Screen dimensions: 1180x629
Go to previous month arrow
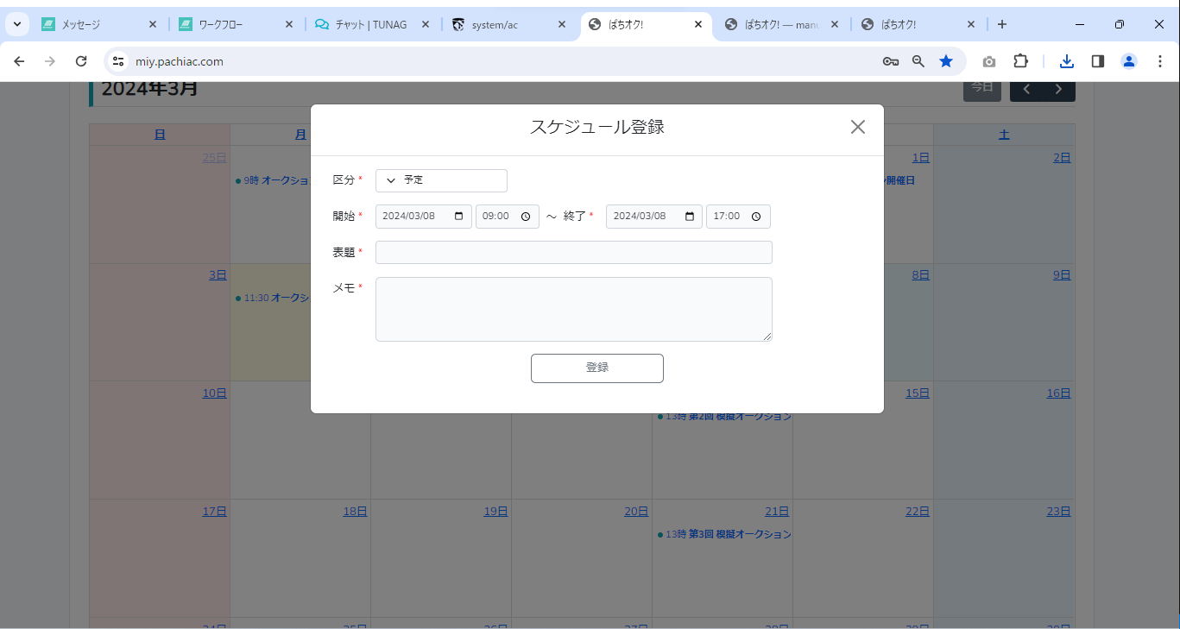1026,89
